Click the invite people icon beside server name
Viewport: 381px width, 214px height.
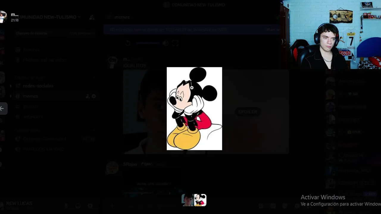pyautogui.click(x=92, y=17)
